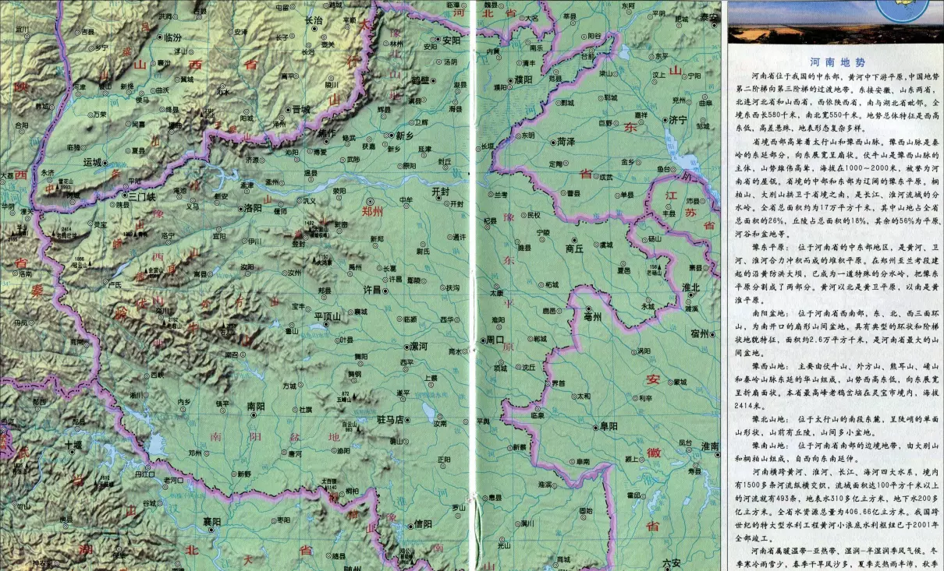Screen dimensions: 944x571
Task: Click the Xuchang (许昌) city label
Action: 372,290
